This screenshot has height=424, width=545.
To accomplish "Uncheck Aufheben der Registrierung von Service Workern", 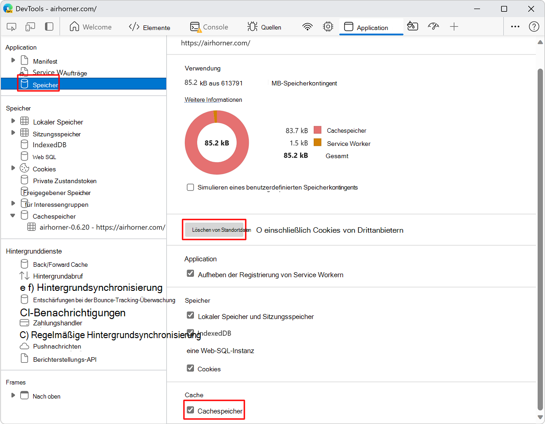I will tap(191, 274).
